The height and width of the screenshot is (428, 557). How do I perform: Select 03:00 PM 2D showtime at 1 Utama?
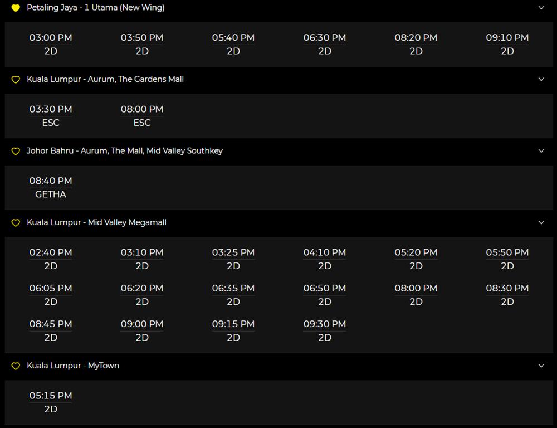pyautogui.click(x=51, y=44)
